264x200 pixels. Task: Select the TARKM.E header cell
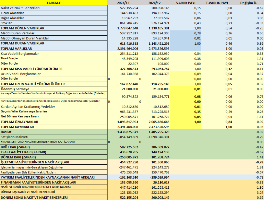pyautogui.click(x=54, y=3)
